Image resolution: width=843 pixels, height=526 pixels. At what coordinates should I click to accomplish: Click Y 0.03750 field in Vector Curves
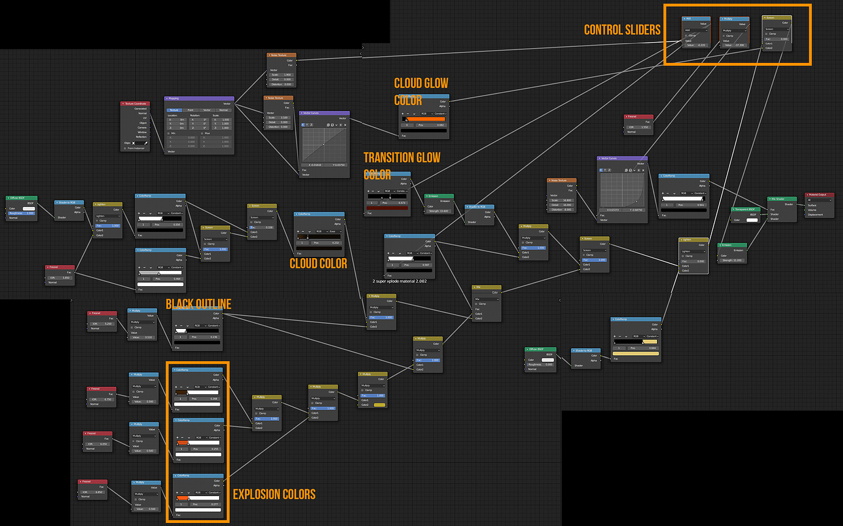[336, 165]
